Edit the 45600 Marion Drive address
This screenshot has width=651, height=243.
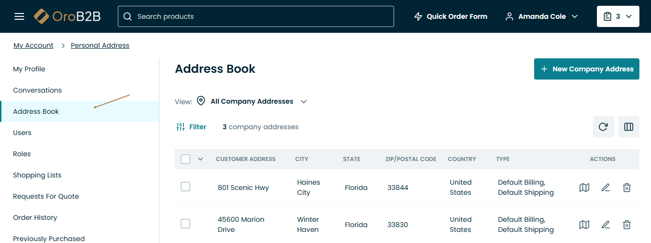pyautogui.click(x=606, y=225)
